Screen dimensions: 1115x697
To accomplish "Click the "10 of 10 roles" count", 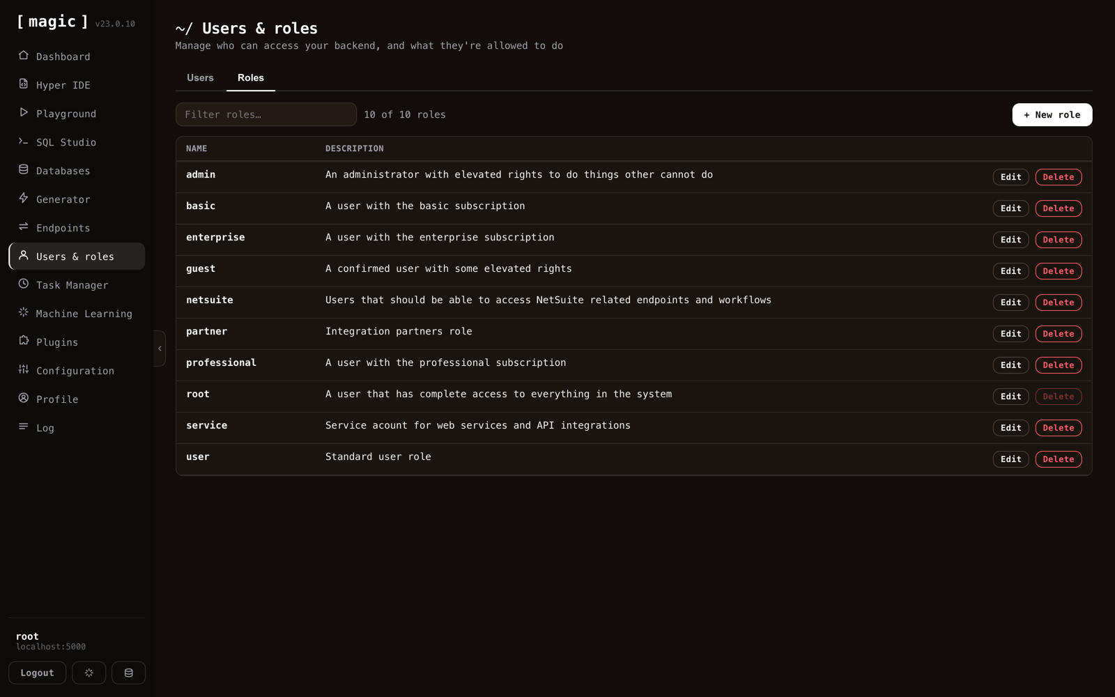I will click(405, 115).
